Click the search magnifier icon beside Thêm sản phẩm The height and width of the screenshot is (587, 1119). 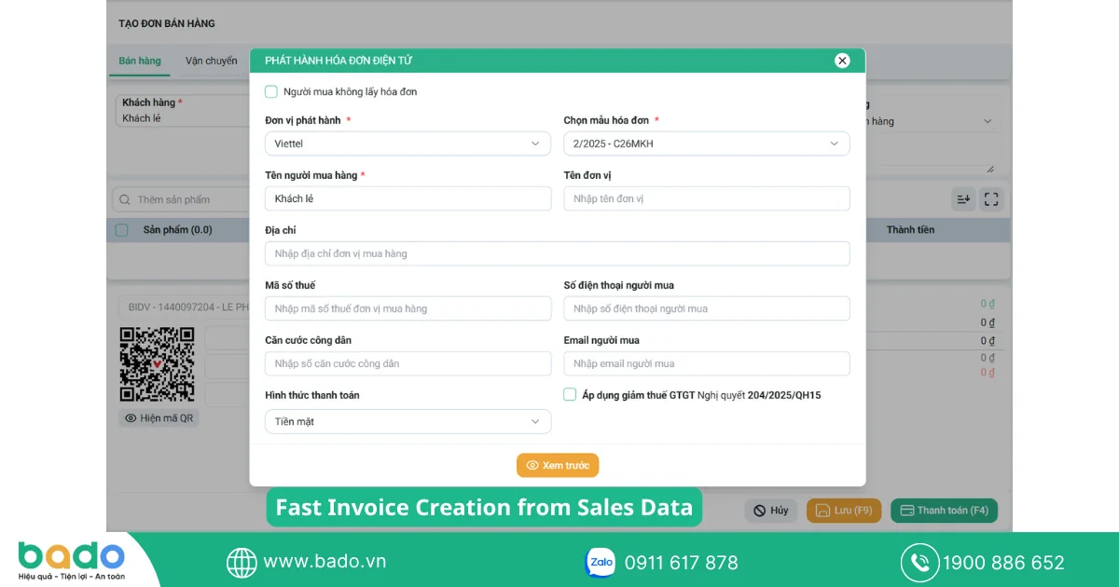click(125, 199)
